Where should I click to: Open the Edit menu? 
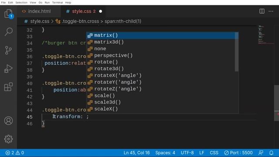pos(10,3)
